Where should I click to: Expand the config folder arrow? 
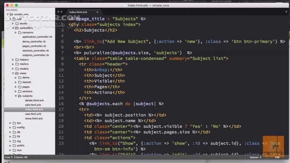[10, 127]
